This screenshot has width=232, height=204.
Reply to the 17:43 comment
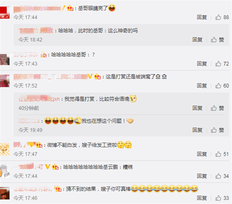point(202,64)
